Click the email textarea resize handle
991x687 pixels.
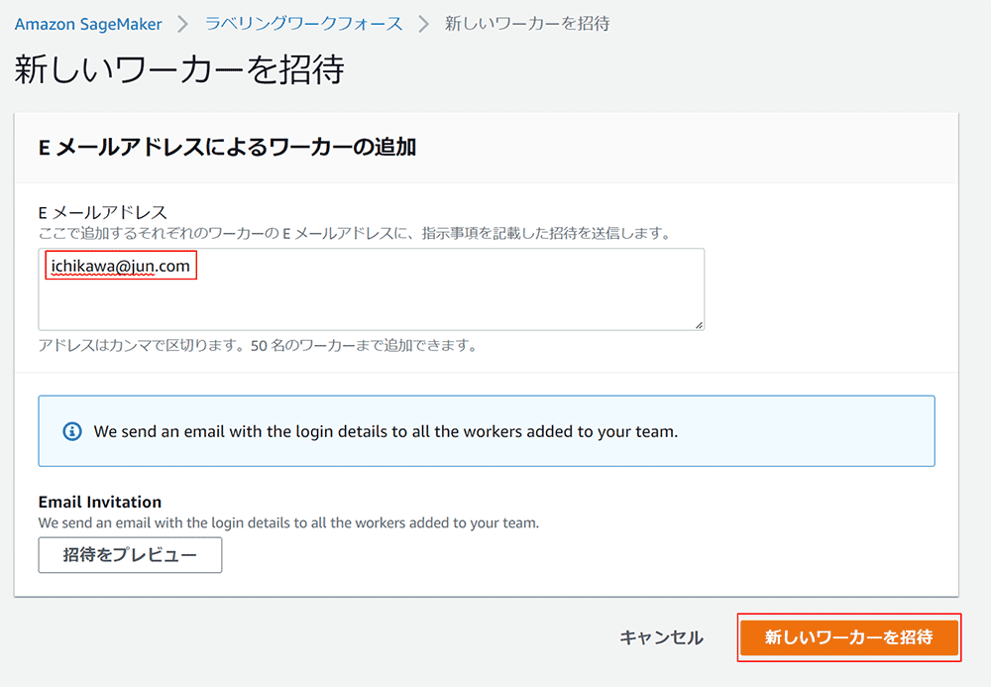tap(699, 324)
